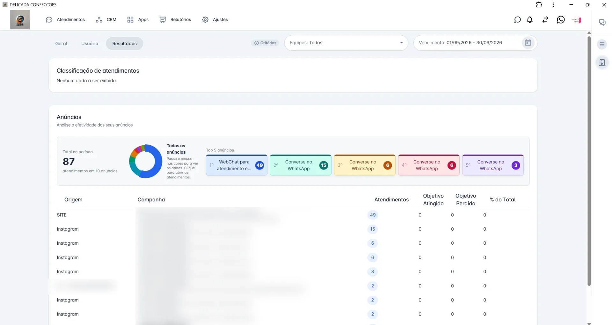Click the Atendimentos column header

pos(391,200)
